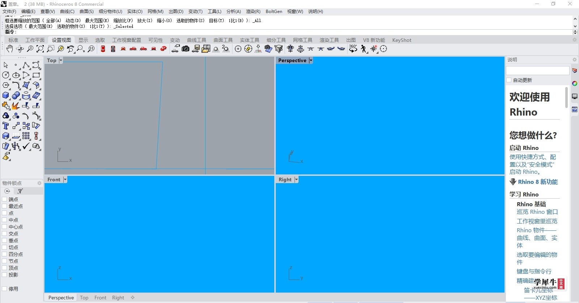Viewport: 579px width, 303px height.
Task: Open the color wheel sidebar icon
Action: 575,83
